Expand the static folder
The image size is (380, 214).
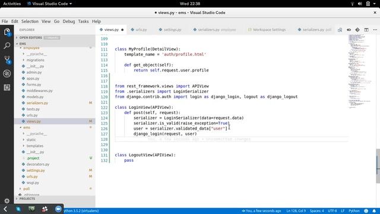(31, 140)
